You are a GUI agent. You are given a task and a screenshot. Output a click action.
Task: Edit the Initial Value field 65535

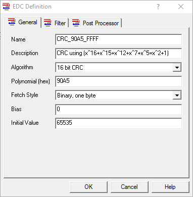(119, 123)
